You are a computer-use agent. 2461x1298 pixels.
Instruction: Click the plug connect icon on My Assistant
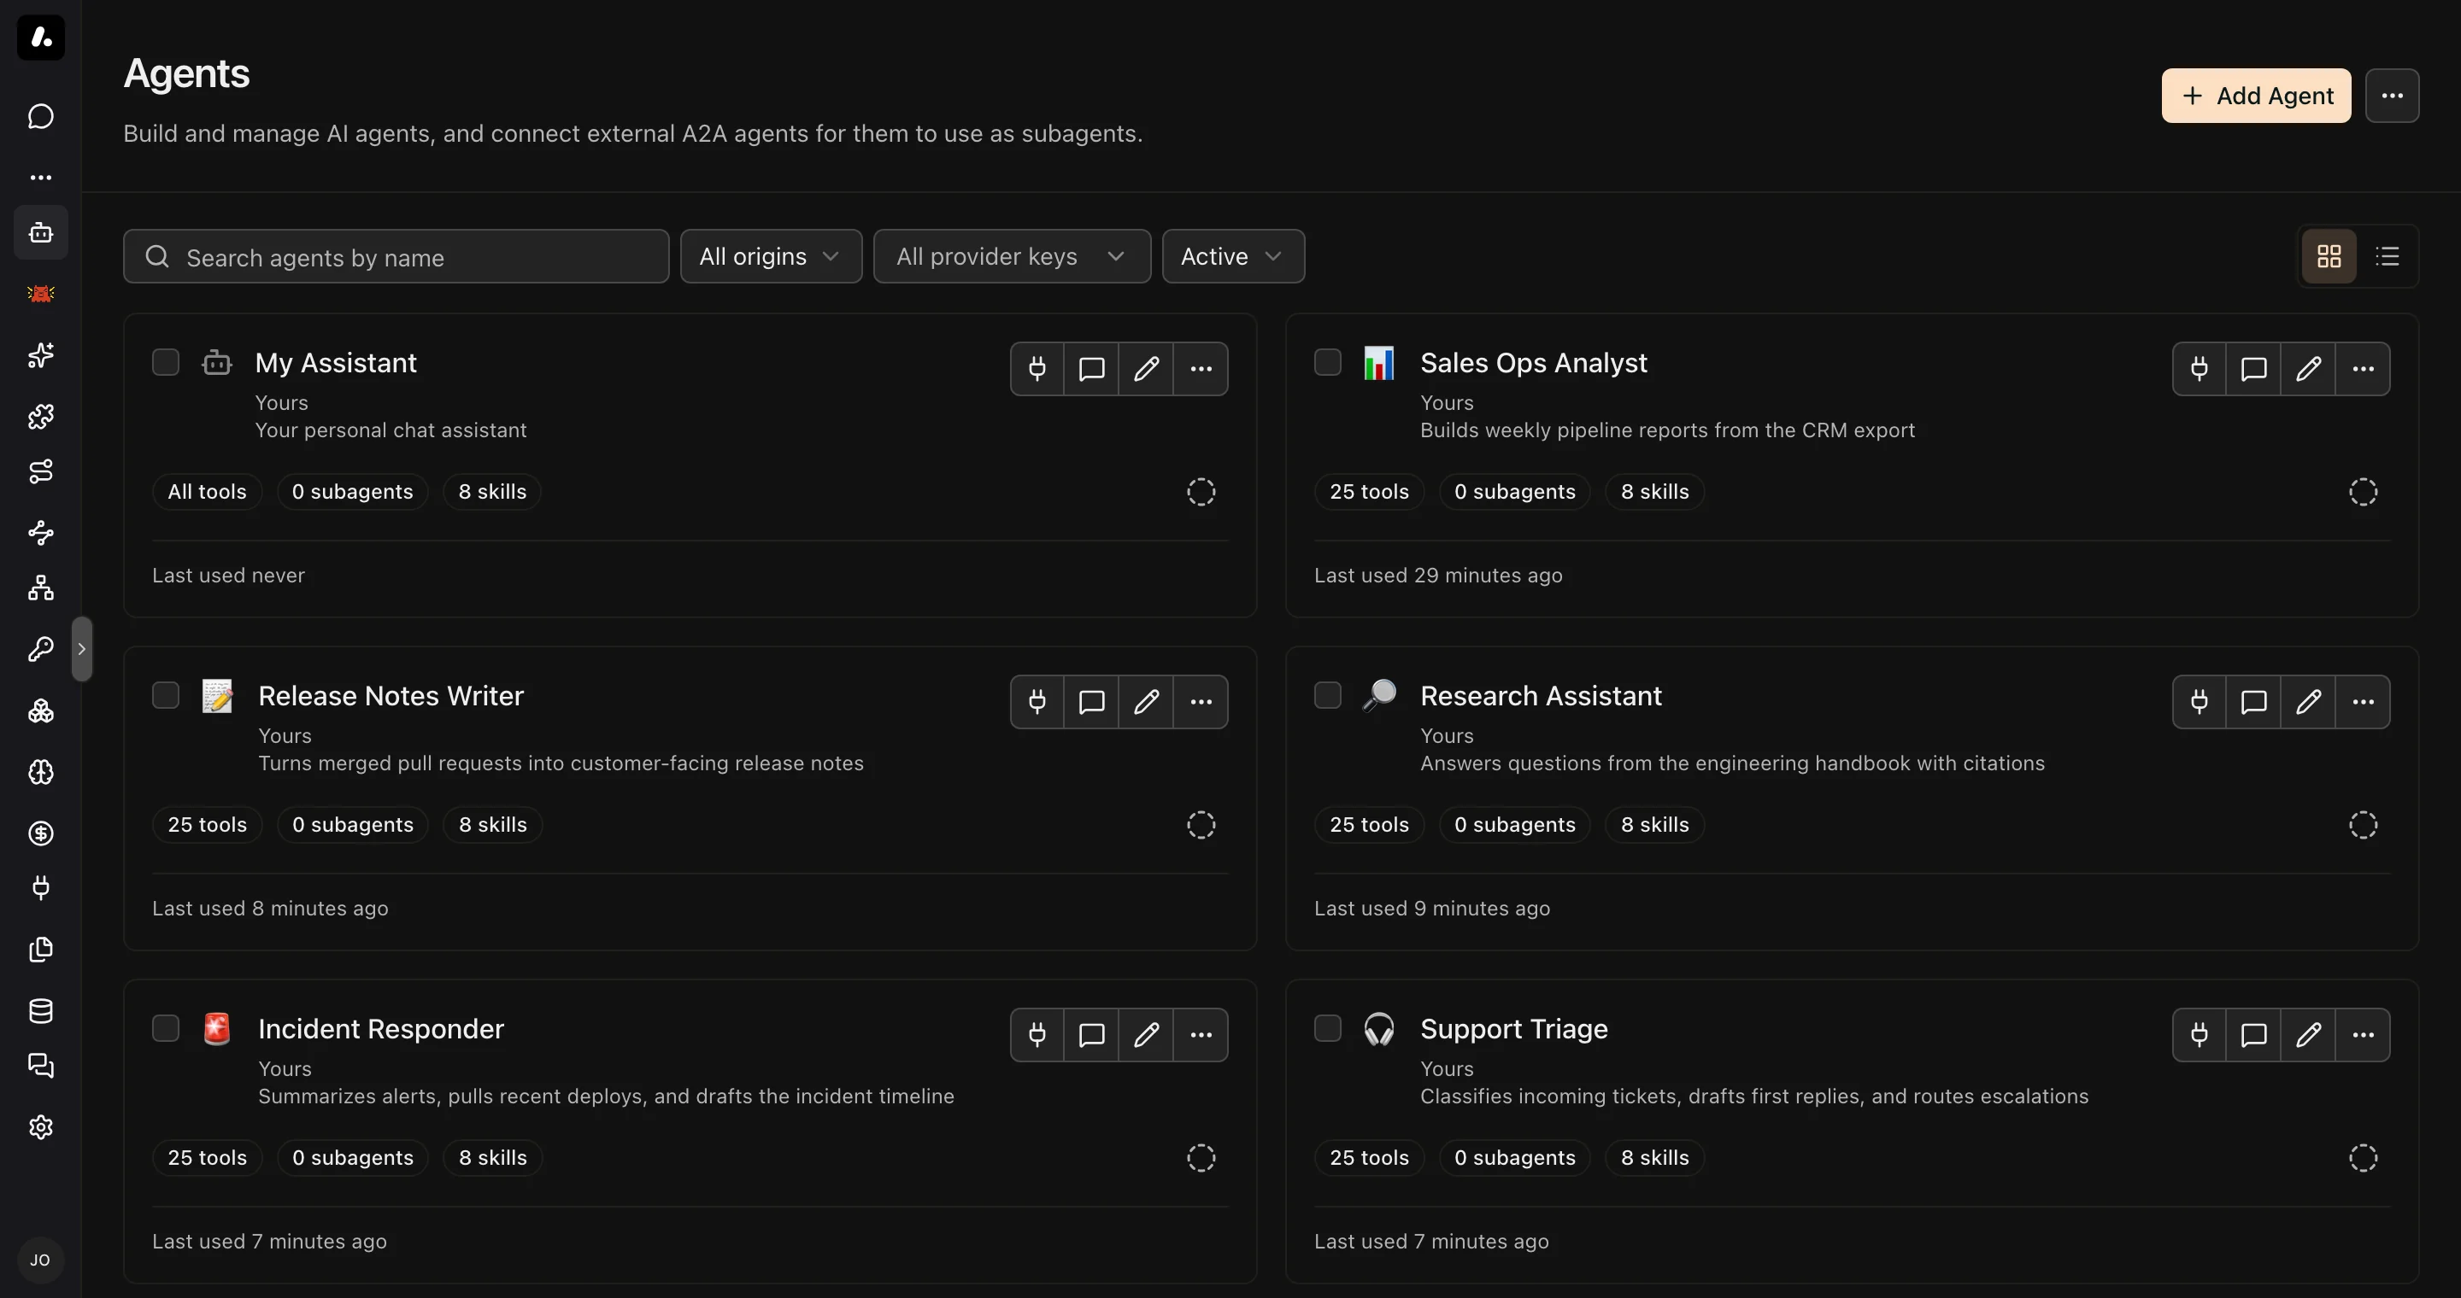[1037, 368]
